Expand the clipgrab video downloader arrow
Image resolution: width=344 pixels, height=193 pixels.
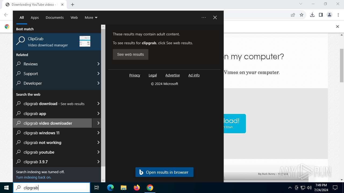coord(98,123)
